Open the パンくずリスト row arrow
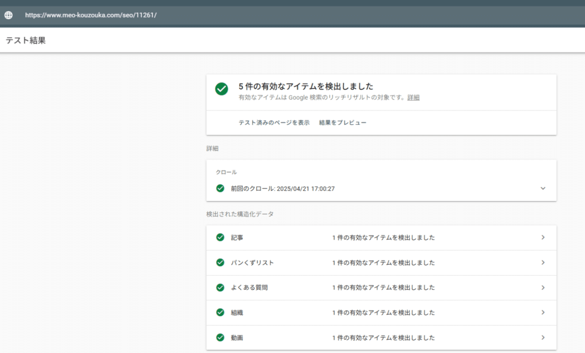The width and height of the screenshot is (585, 353). 543,263
